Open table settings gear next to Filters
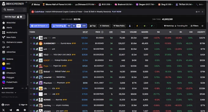 point(202,26)
